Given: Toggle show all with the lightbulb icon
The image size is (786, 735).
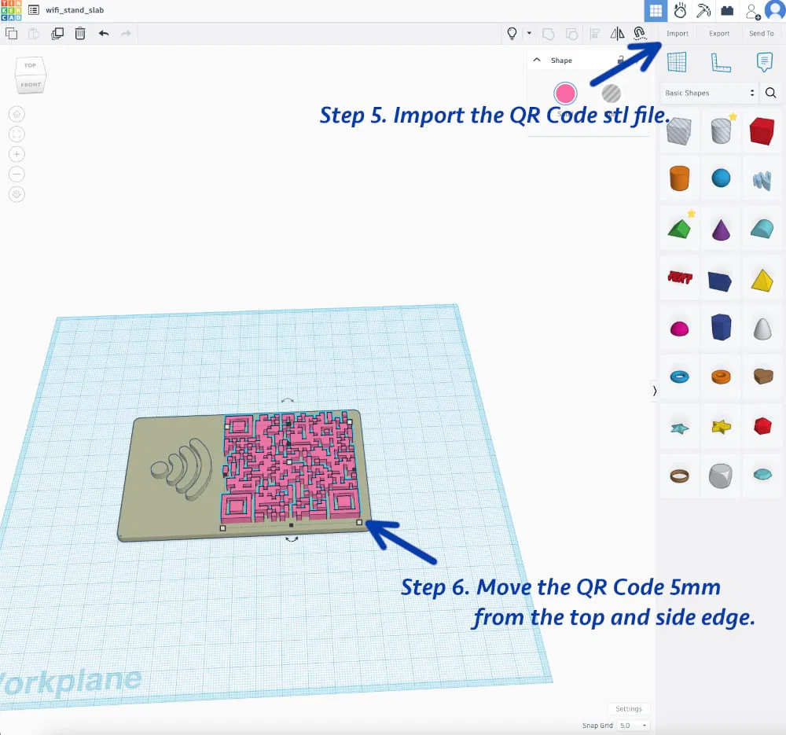Looking at the screenshot, I should 512,34.
